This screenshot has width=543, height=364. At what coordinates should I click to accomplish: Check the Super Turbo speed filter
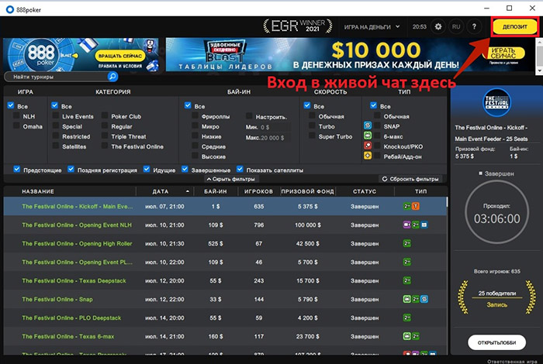click(x=312, y=136)
